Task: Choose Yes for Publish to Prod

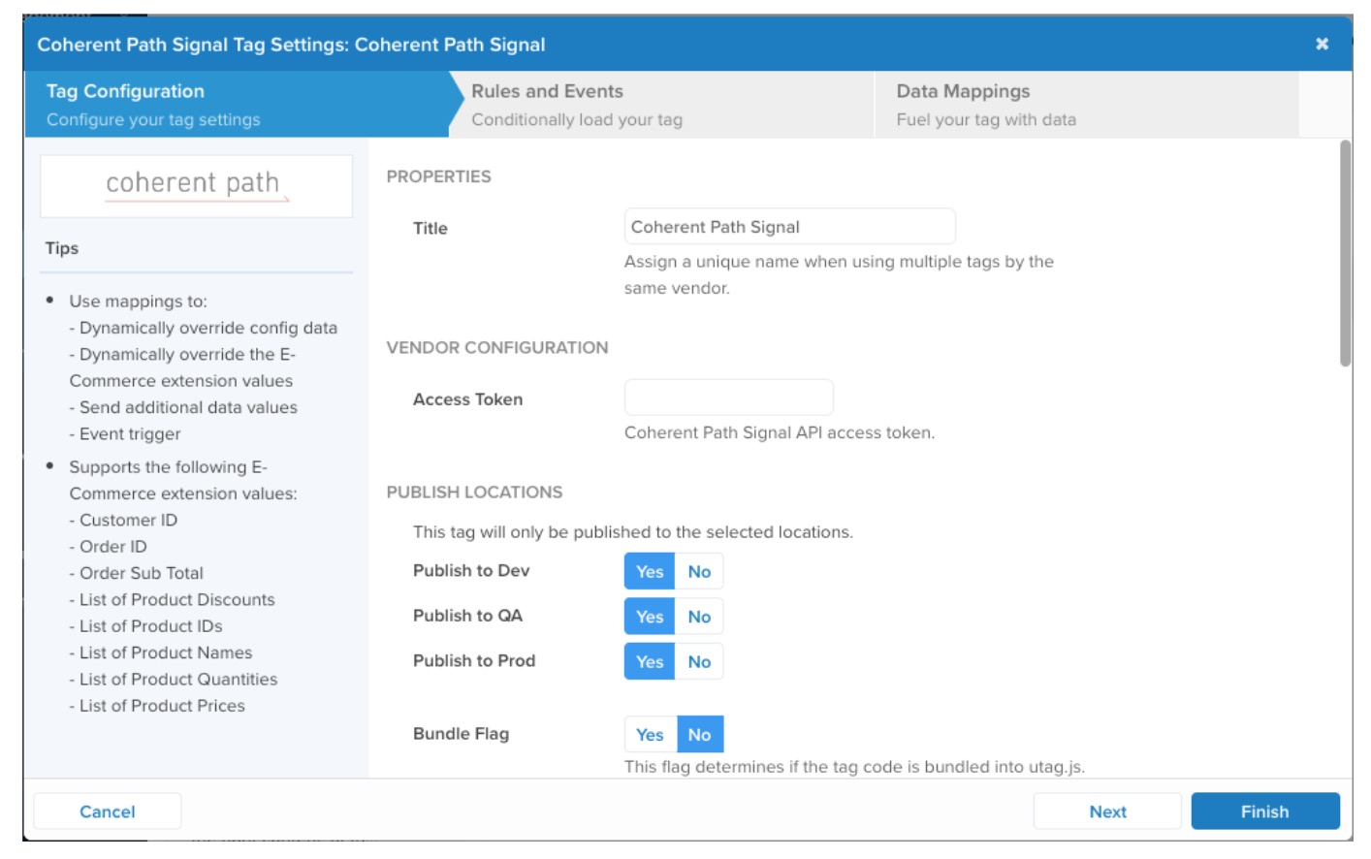Action: 650,662
